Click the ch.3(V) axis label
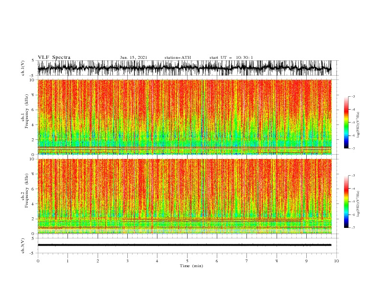The width and height of the screenshot is (379, 293). coord(23,246)
